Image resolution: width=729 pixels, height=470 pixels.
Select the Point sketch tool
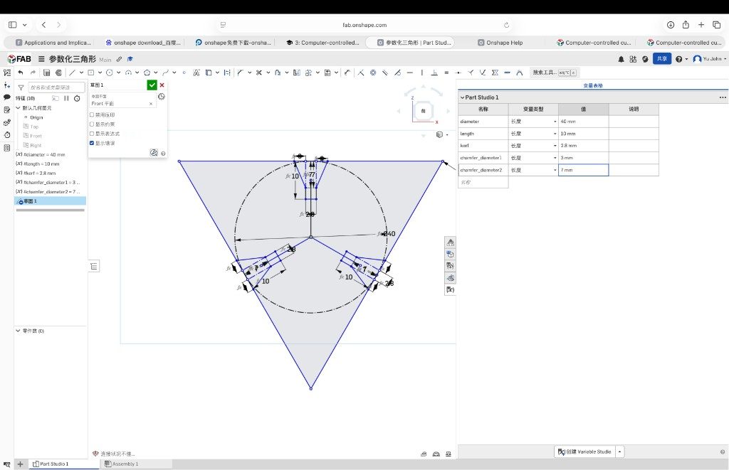(184, 73)
